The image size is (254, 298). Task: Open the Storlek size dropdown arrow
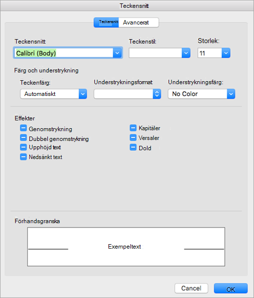pyautogui.click(x=226, y=53)
